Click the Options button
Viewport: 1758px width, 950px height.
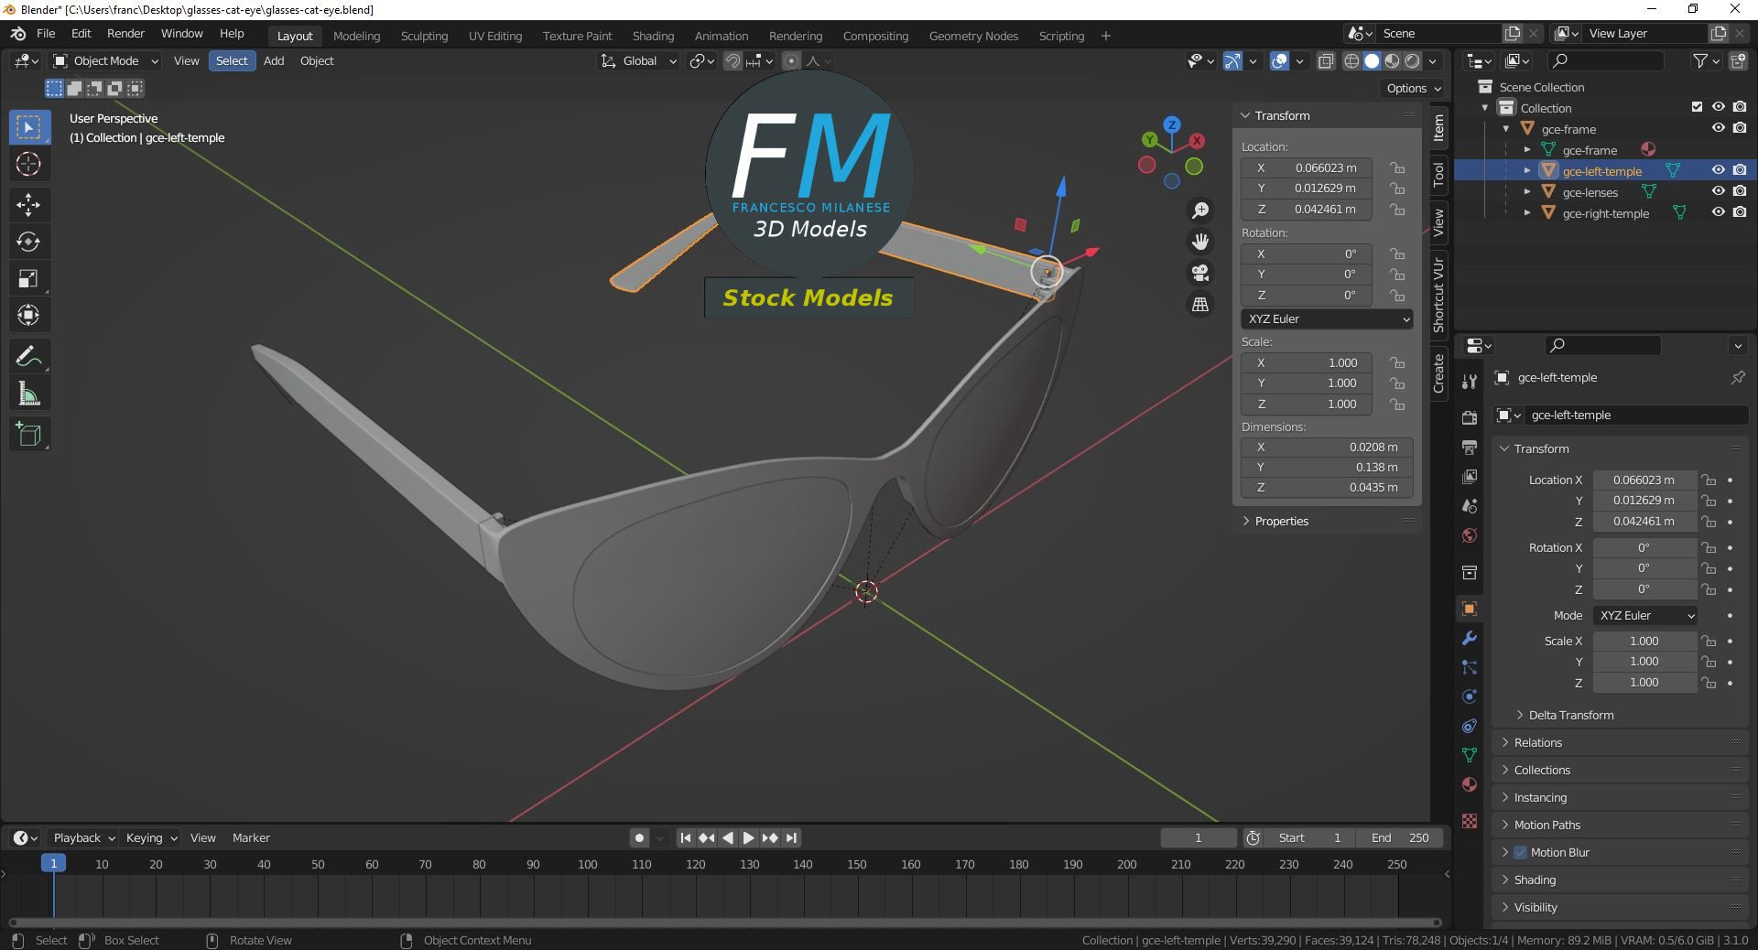coord(1413,89)
